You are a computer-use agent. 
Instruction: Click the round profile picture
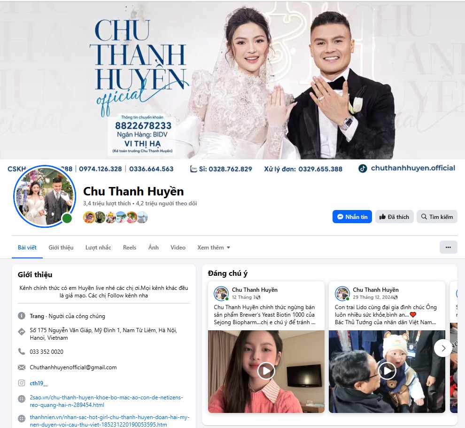[x=45, y=196]
